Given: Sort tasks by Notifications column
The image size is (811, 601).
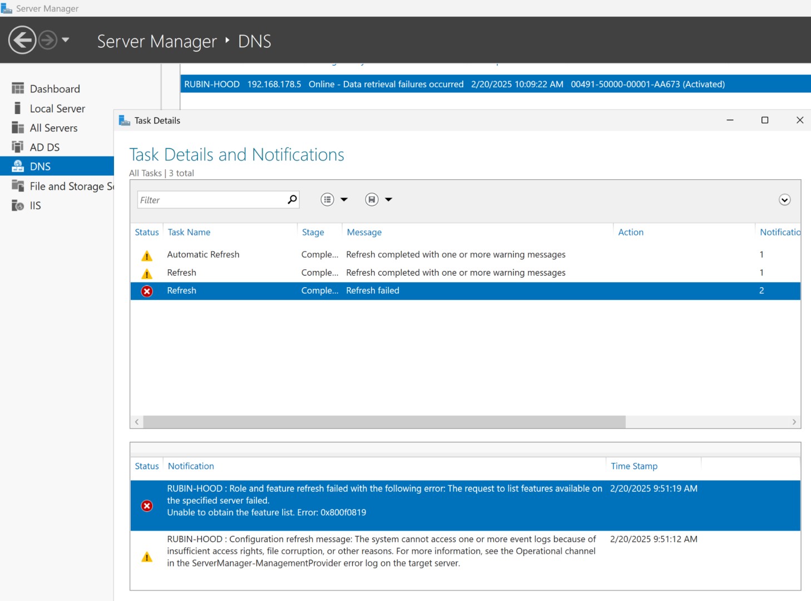Looking at the screenshot, I should 780,232.
